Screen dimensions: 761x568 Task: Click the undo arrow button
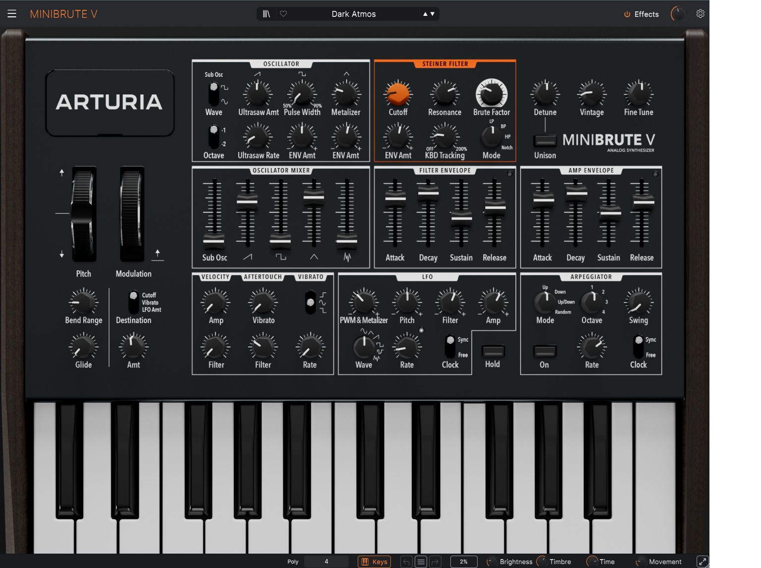pyautogui.click(x=406, y=562)
